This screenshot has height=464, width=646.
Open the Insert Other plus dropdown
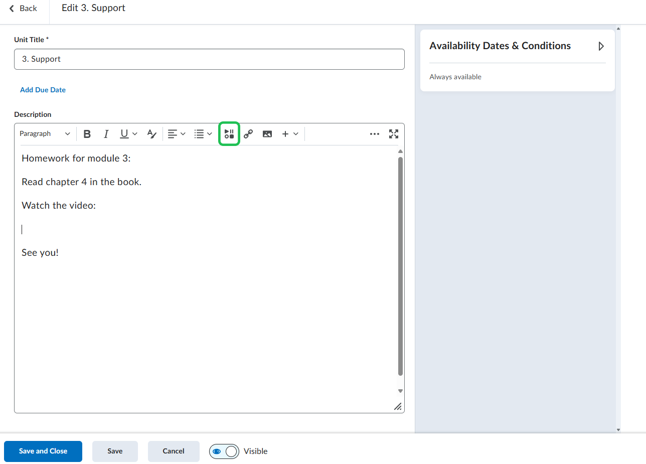[290, 134]
